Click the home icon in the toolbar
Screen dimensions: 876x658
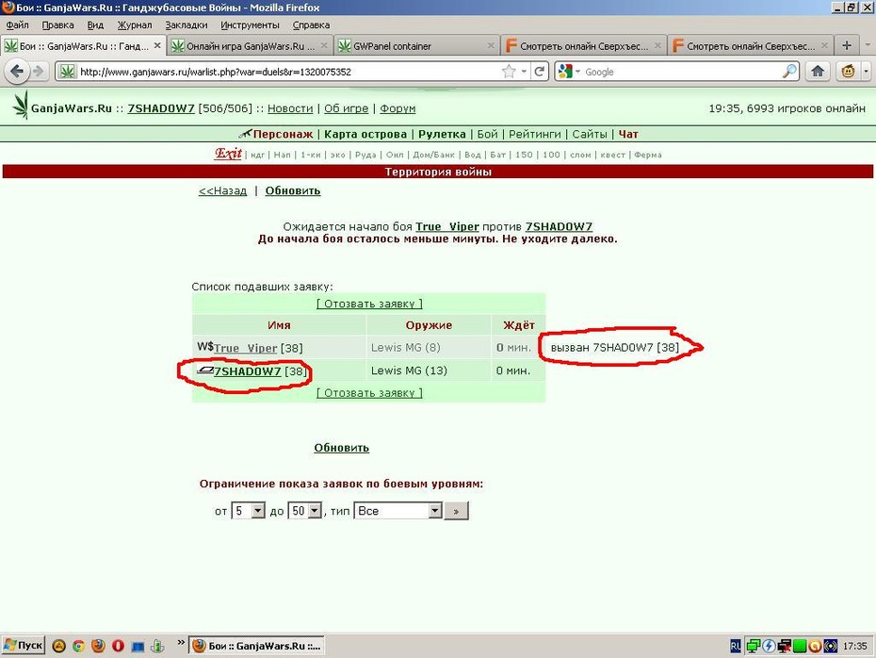[818, 71]
